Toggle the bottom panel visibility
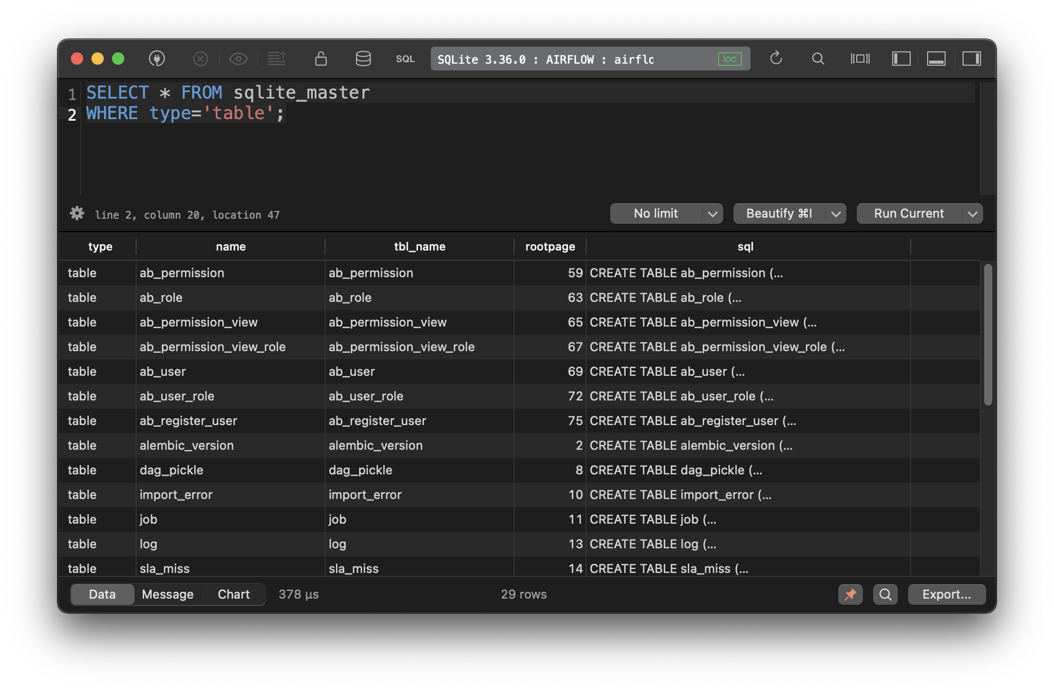The width and height of the screenshot is (1054, 689). [936, 59]
